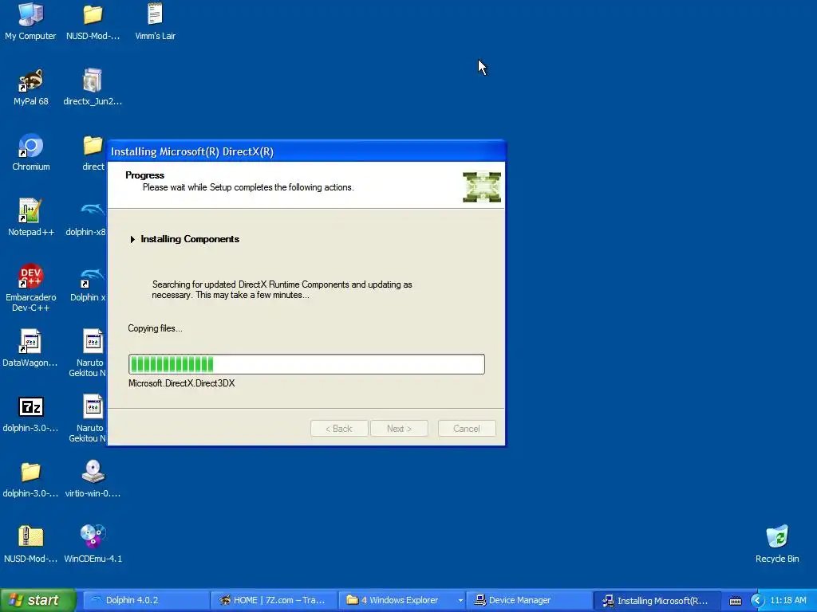Click the Installing Microsoft(R) DirectX(R) title bar
Image resolution: width=817 pixels, height=612 pixels.
point(306,151)
